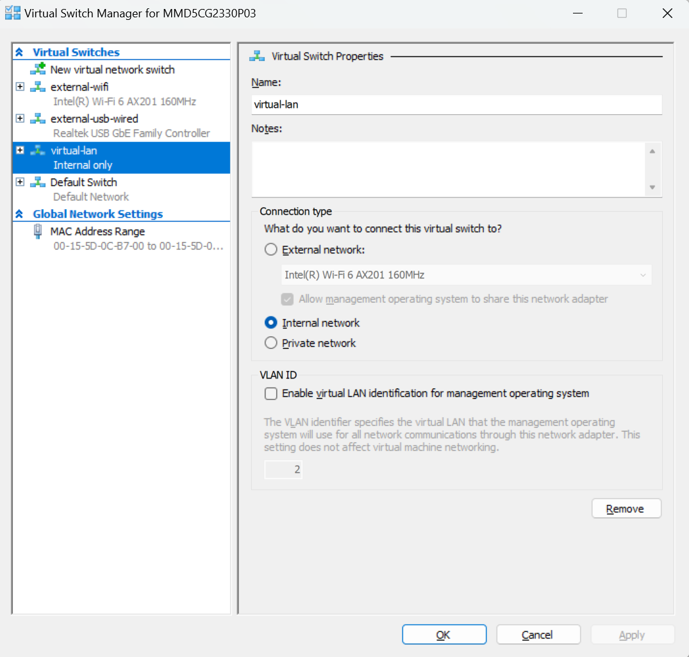Click the New virtual network switch icon
The height and width of the screenshot is (657, 689).
[38, 69]
